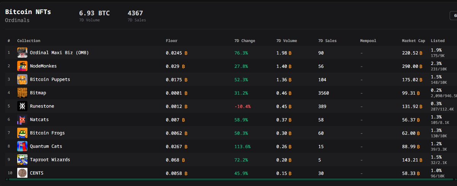Click the Ordinal Maxi Biz (OMB) name
Screen dimensions: 457x186
[x=59, y=53]
